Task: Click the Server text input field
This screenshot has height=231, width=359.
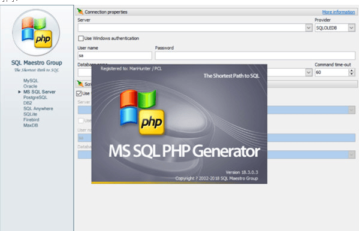Action: pos(192,28)
